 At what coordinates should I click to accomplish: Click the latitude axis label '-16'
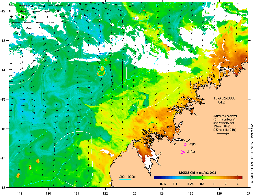(3, 129)
